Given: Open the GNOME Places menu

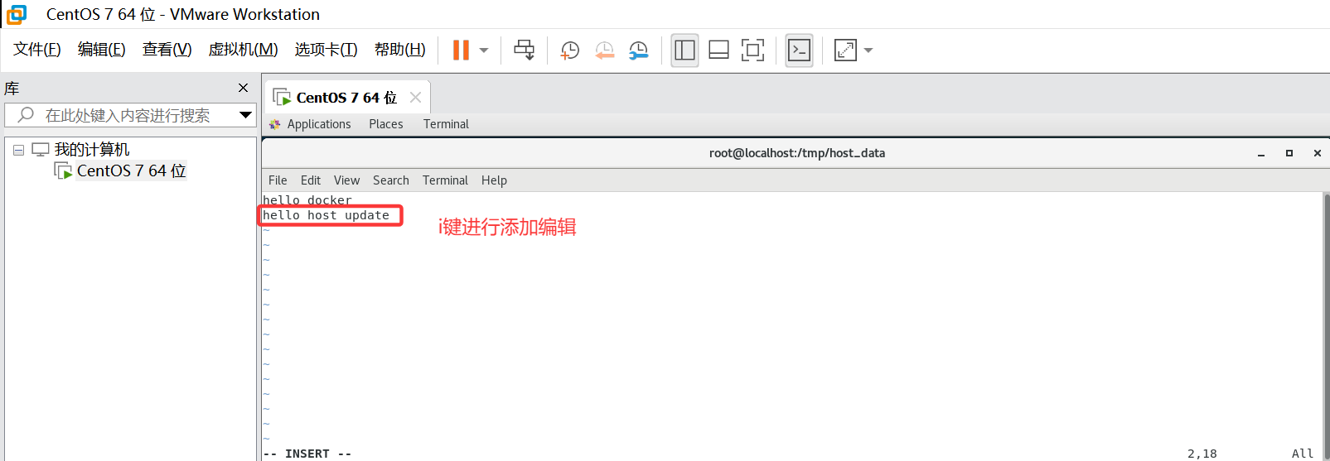Looking at the screenshot, I should [386, 124].
